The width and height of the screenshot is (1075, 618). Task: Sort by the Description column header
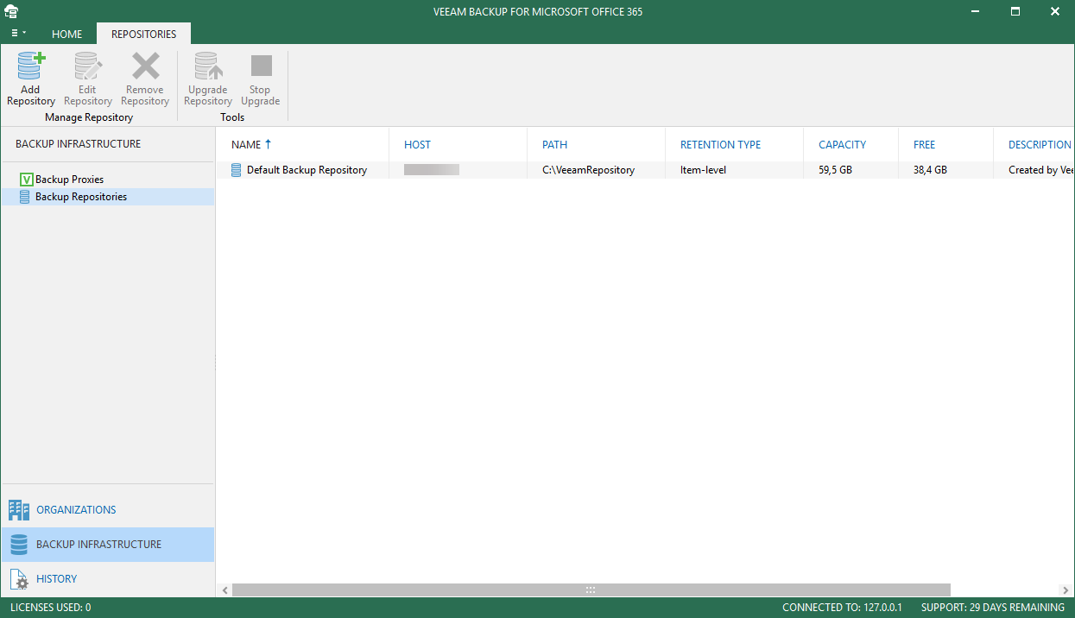point(1034,145)
